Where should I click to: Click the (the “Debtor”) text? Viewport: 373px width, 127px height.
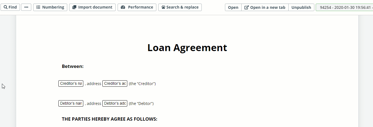coord(141,104)
